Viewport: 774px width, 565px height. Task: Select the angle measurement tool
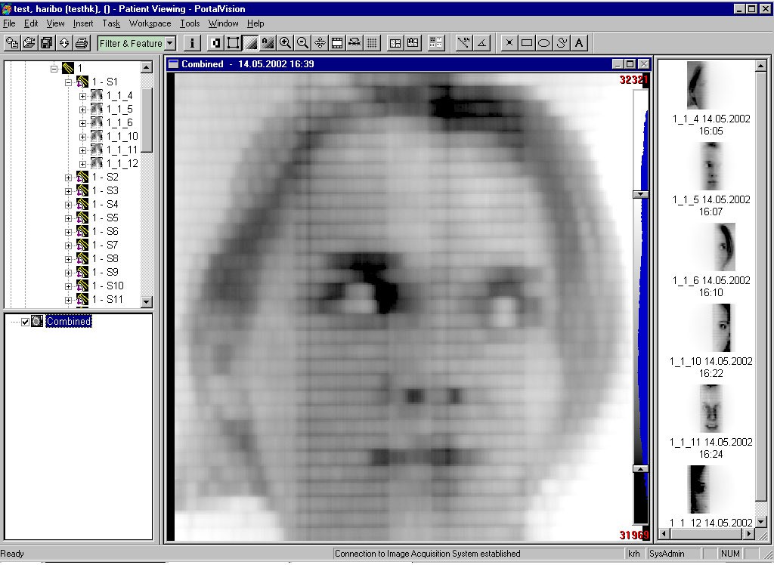coord(481,43)
